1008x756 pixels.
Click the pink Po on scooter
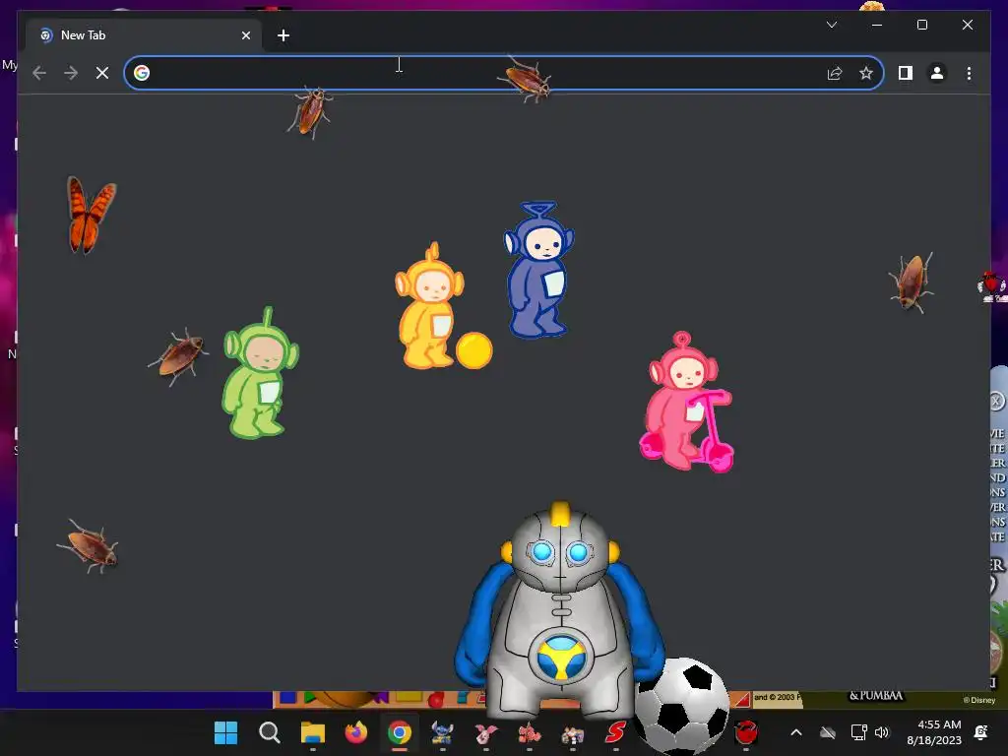point(686,402)
